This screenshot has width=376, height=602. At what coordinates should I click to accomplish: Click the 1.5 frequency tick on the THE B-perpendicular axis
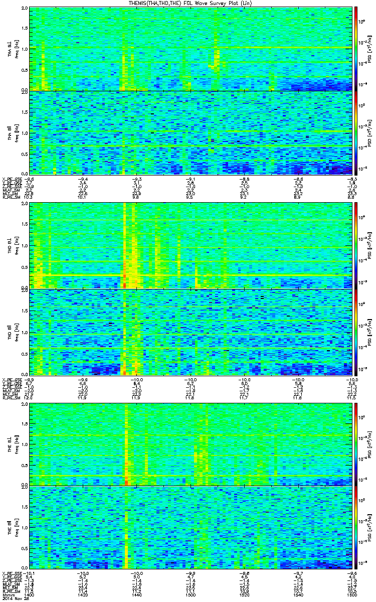pos(25,423)
